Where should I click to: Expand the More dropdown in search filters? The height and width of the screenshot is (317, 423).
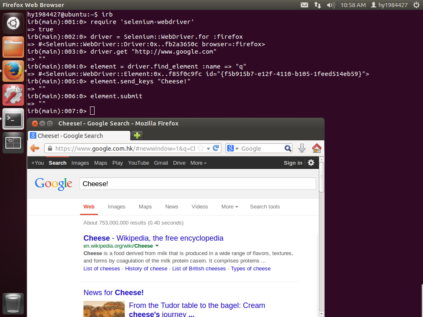230,206
